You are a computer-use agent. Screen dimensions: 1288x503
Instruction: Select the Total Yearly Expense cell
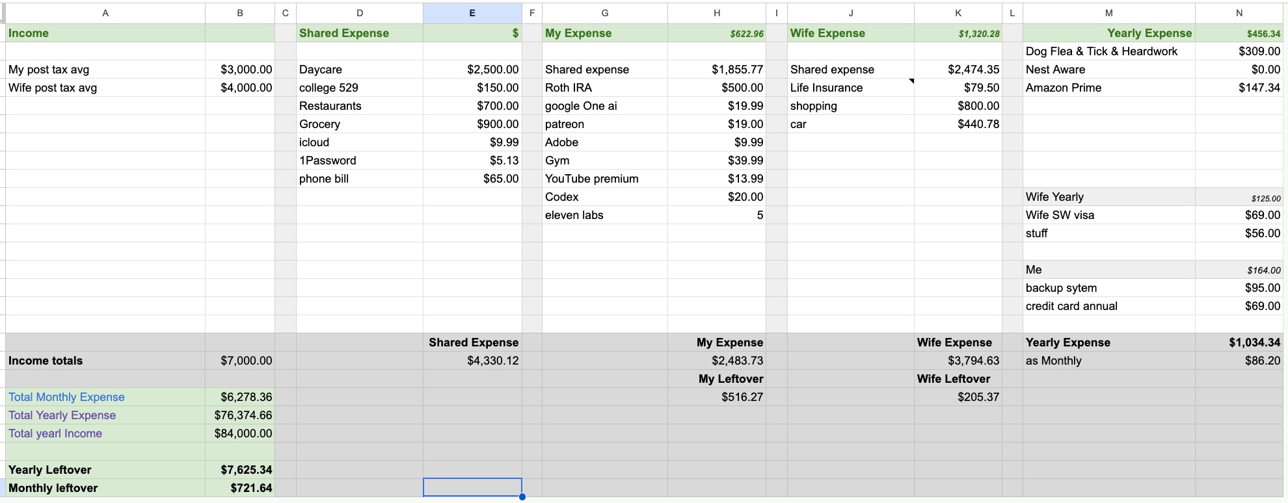(105, 415)
